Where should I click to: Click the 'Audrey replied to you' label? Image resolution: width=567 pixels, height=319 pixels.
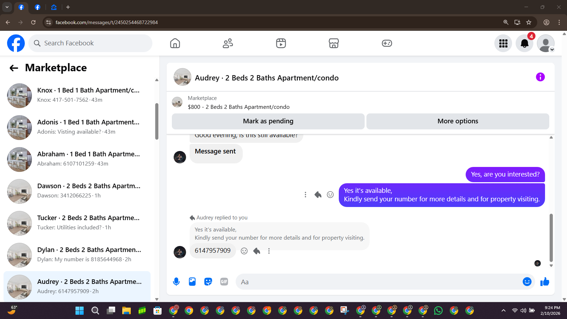(222, 218)
